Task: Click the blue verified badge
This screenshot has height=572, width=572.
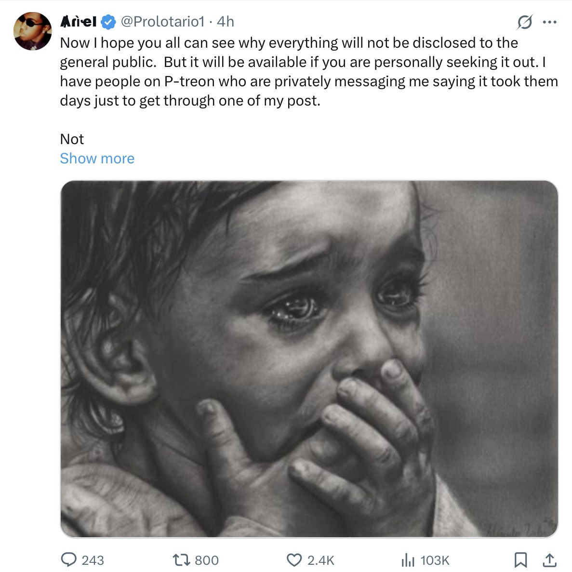Action: (108, 22)
